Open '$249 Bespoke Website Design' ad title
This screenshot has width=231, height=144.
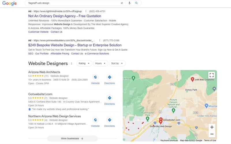(75, 45)
